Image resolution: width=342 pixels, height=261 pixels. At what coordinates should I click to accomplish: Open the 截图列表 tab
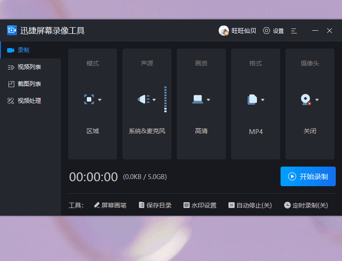tap(31, 84)
